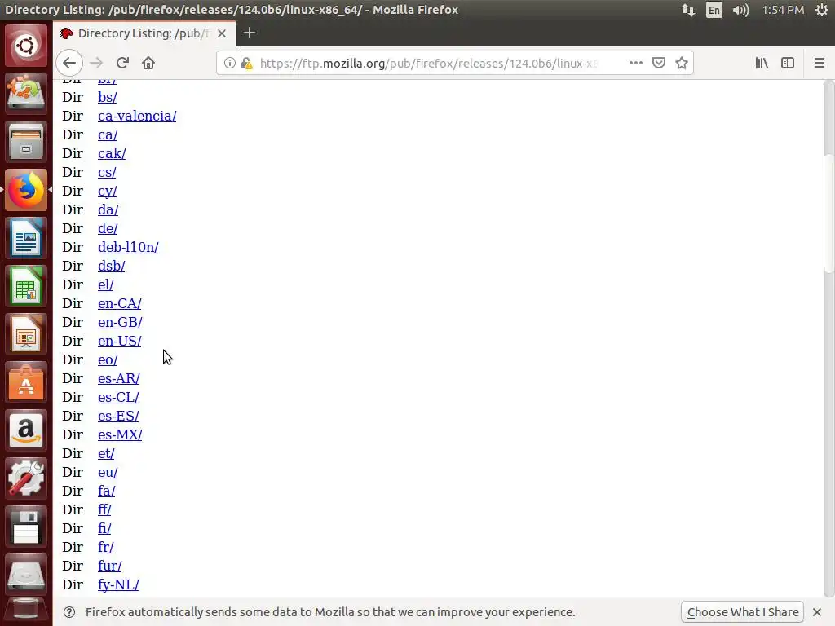Viewport: 835px width, 626px height.
Task: Open the ca-valencia/ directory
Action: [137, 116]
